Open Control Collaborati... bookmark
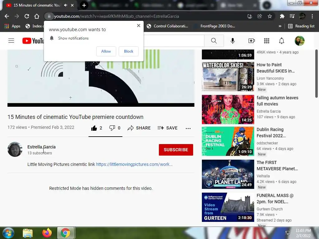This screenshot has height=239, width=319. click(x=167, y=26)
